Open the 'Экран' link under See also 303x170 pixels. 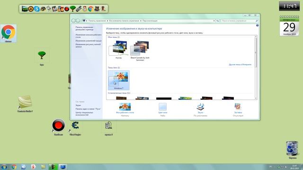point(78,105)
